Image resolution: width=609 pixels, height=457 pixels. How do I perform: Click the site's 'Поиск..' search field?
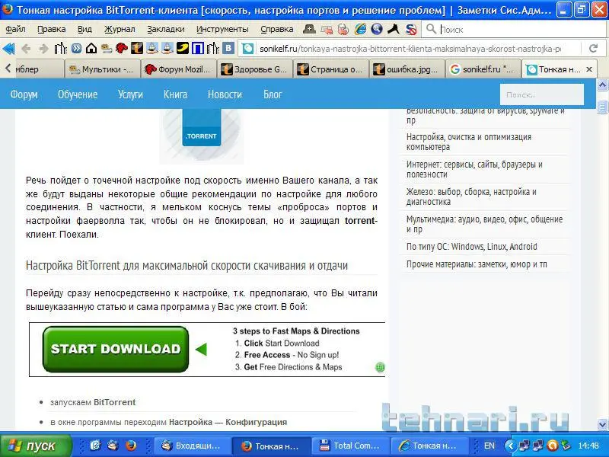tap(542, 94)
